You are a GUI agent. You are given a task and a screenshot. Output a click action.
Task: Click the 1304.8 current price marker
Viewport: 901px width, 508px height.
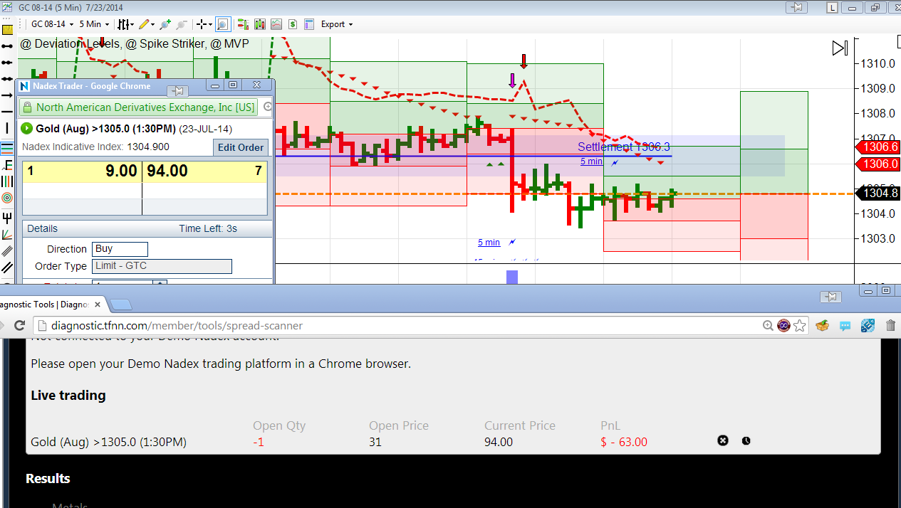[x=877, y=193]
